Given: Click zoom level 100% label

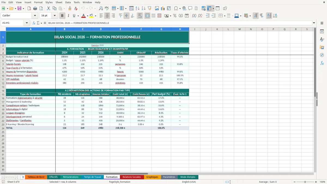Looking at the screenshot, I should pos(322,182).
